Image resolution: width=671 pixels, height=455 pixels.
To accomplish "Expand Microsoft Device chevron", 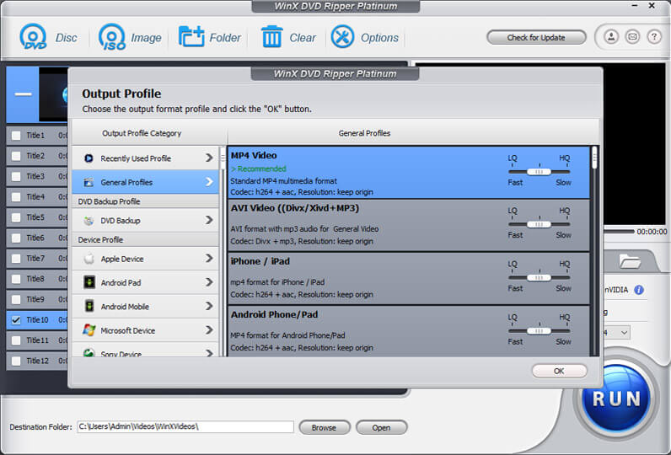I will [209, 330].
